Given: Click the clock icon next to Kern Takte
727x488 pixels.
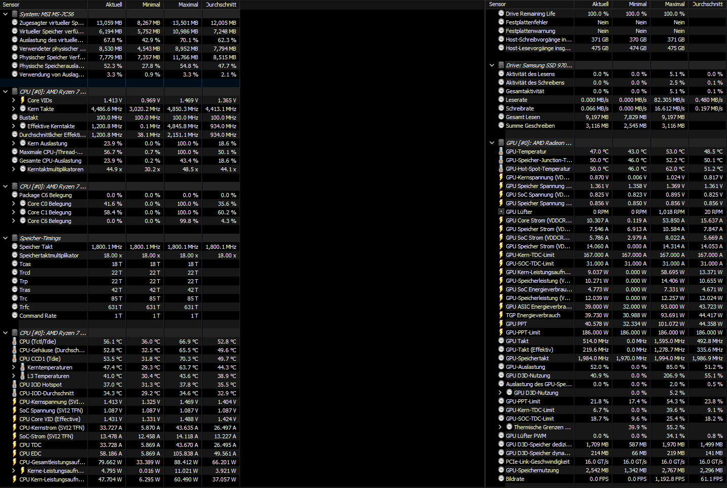Looking at the screenshot, I should click(x=23, y=109).
